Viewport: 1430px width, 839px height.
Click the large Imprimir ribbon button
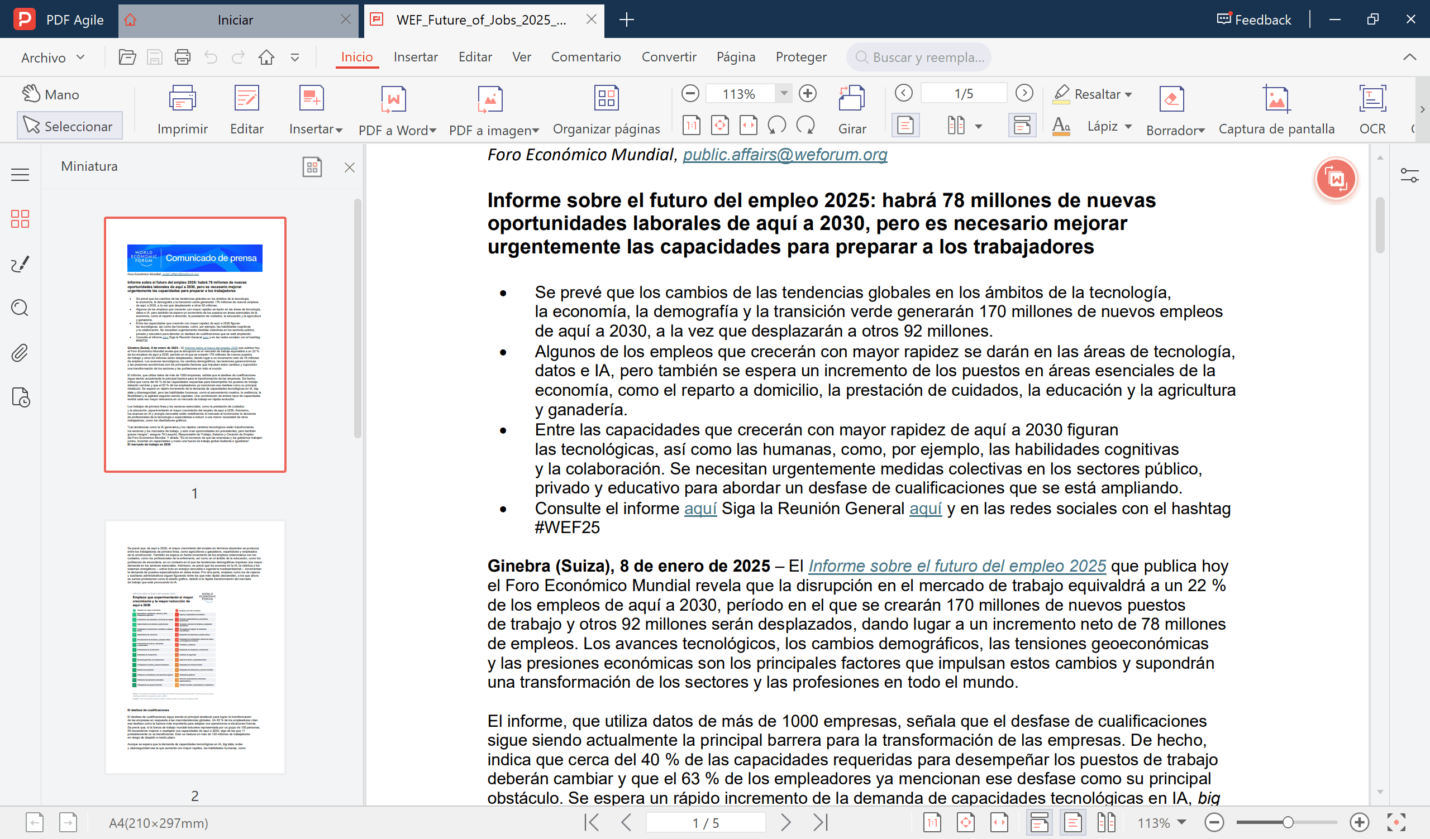183,111
